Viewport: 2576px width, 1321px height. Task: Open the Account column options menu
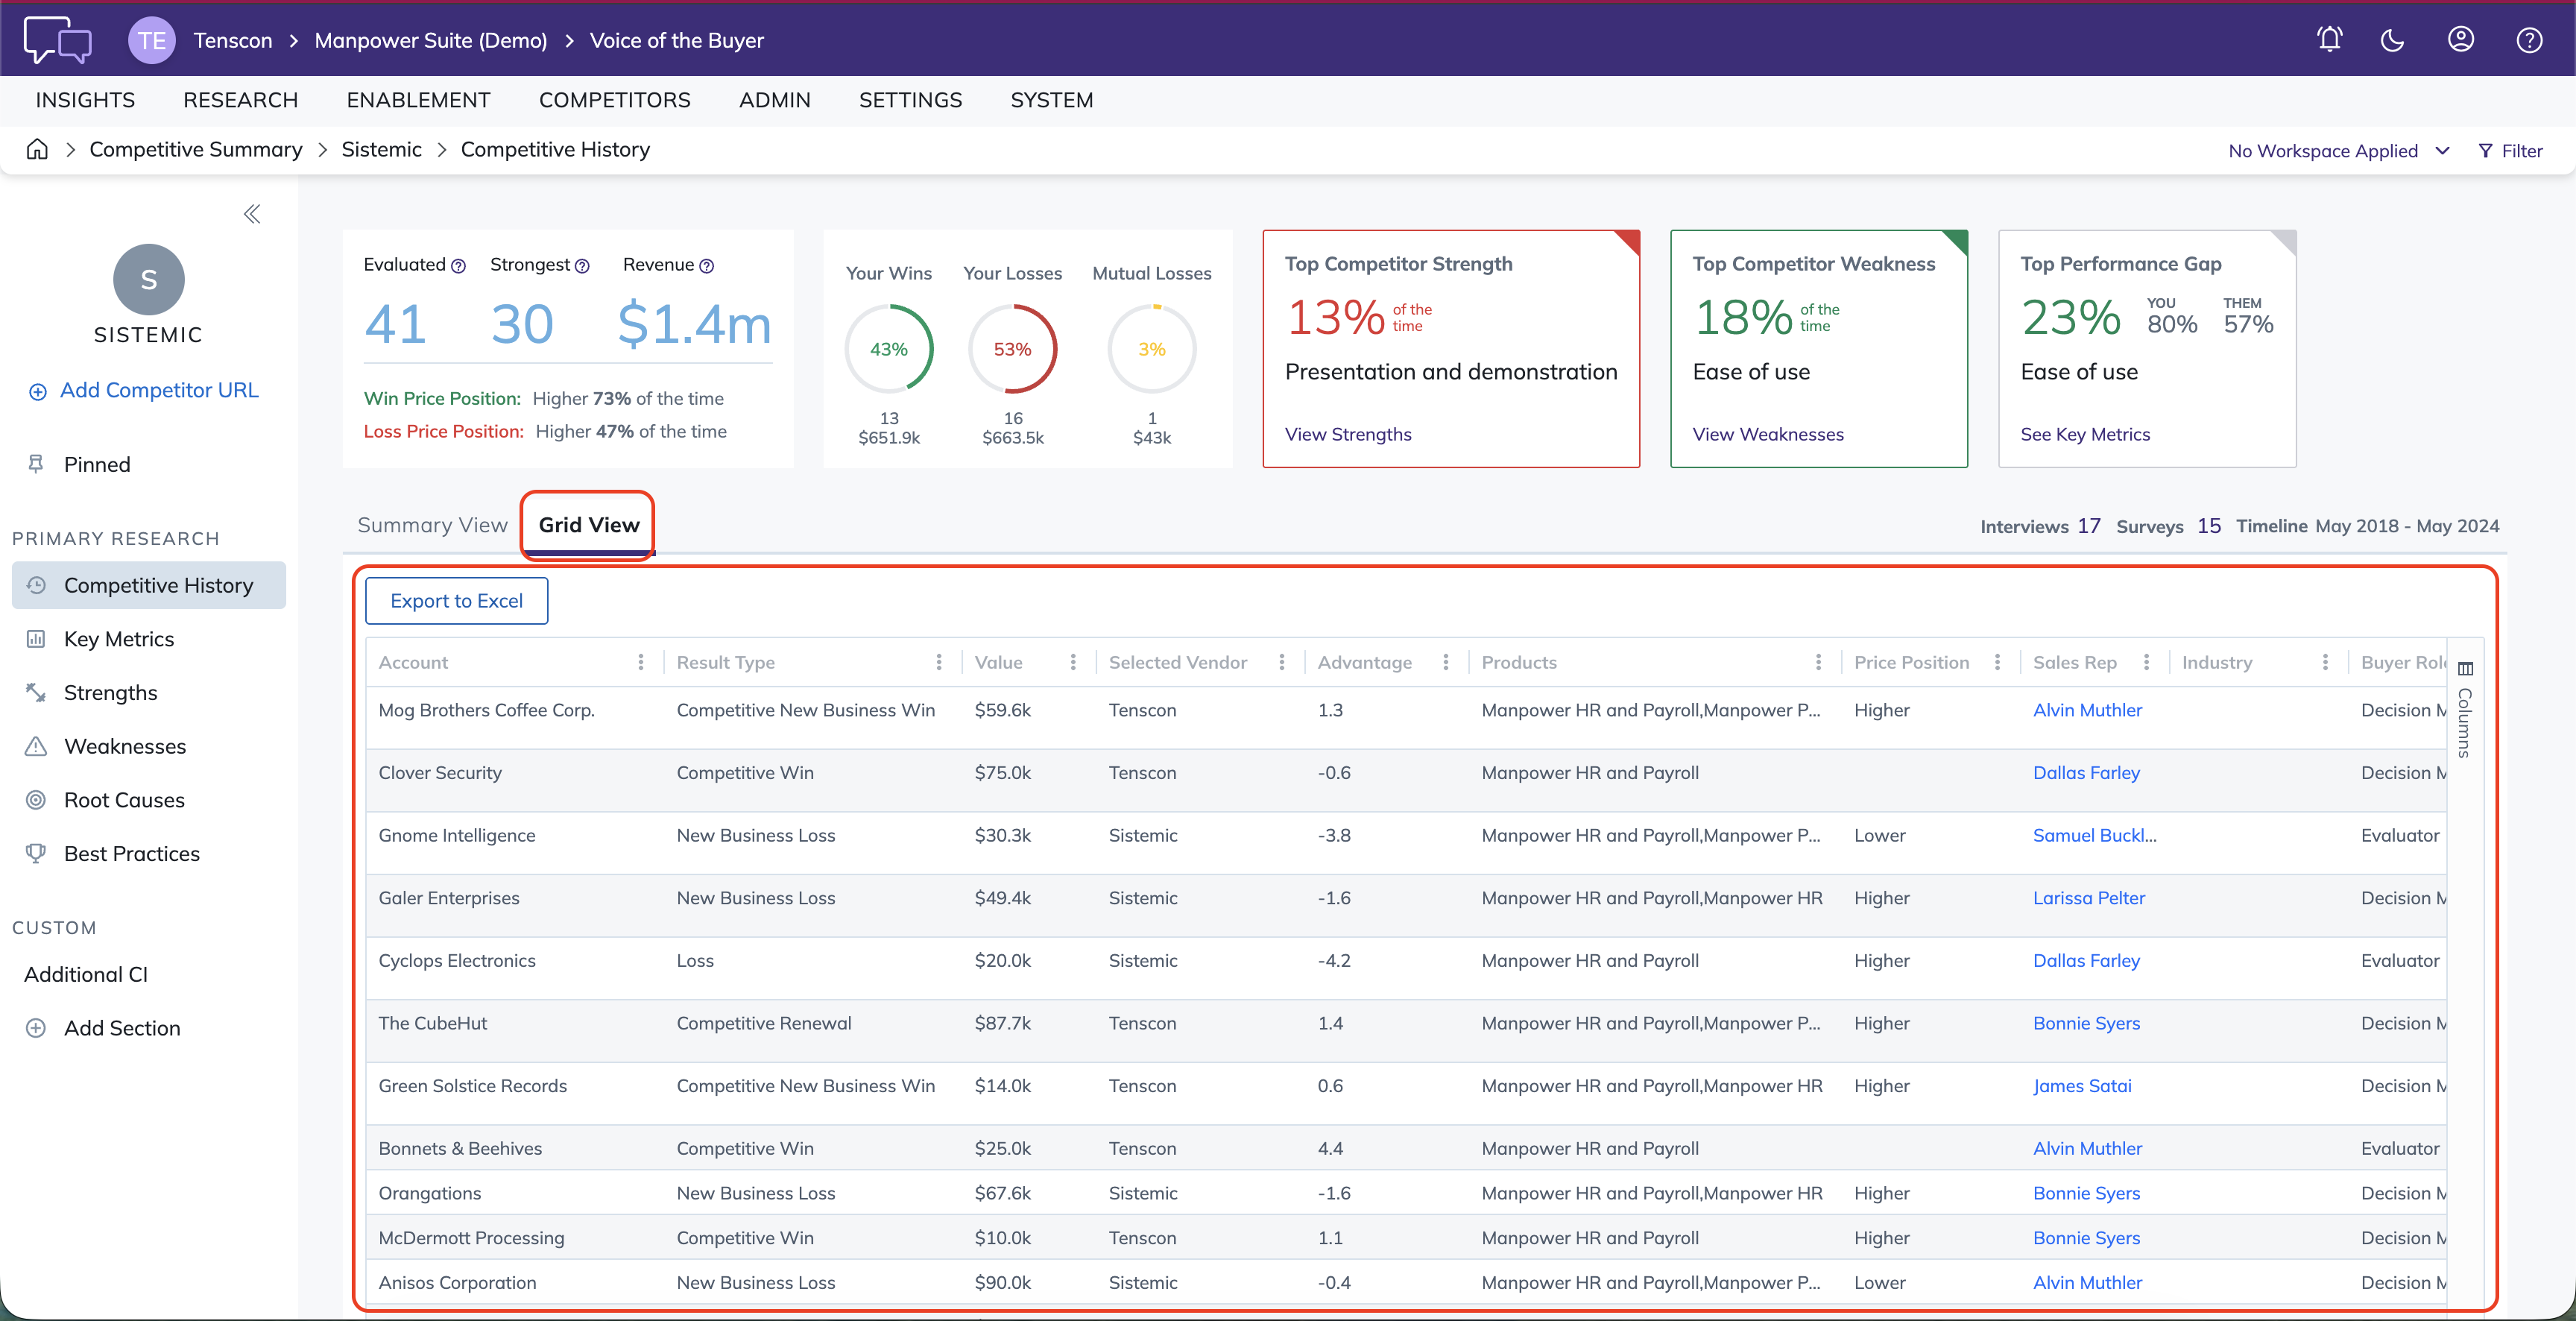click(x=641, y=662)
